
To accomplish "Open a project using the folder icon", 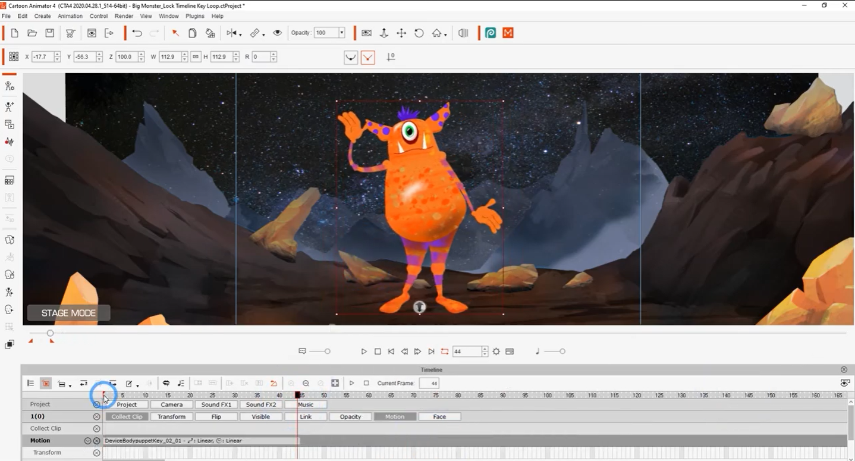I will click(32, 33).
